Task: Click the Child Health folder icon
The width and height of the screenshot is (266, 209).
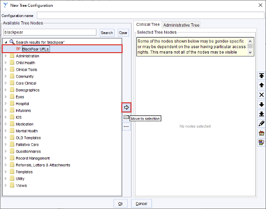Action: 12,62
